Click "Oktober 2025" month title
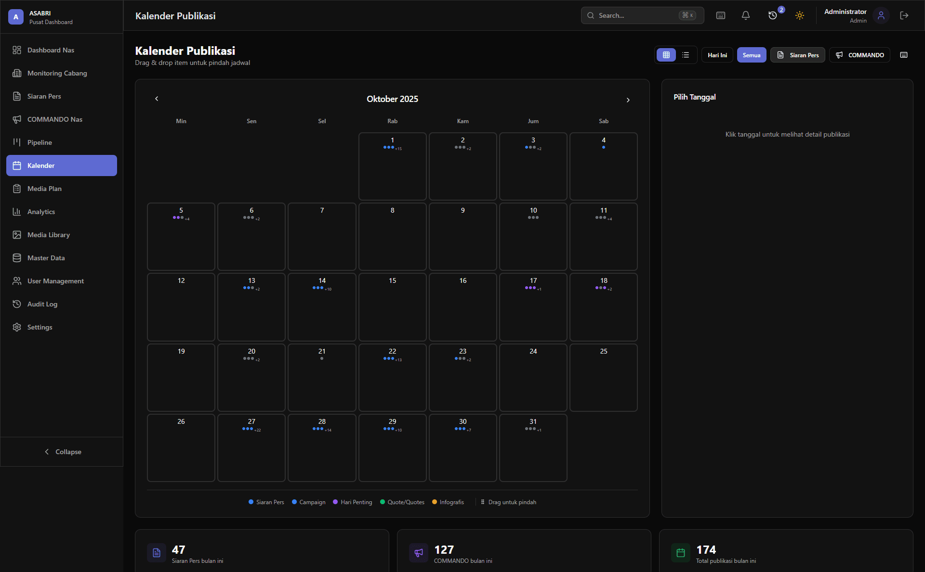925x572 pixels. [x=392, y=99]
